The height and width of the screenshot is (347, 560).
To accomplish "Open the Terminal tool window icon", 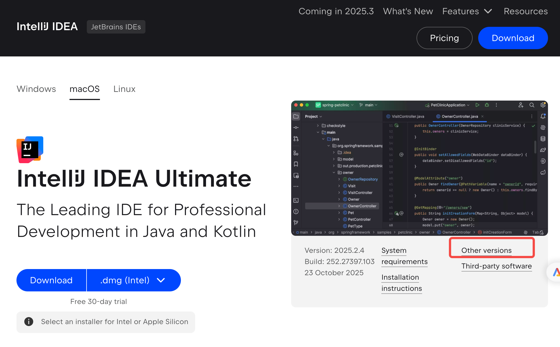I will [x=296, y=200].
